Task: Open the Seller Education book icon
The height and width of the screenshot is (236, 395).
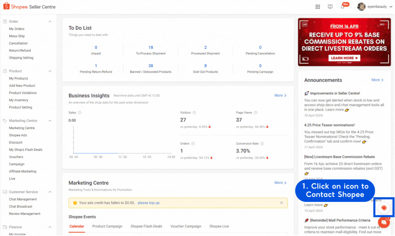Action: (x=330, y=7)
